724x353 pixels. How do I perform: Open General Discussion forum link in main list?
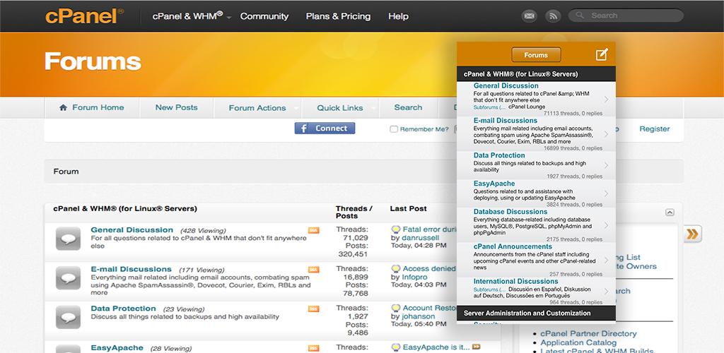132,230
